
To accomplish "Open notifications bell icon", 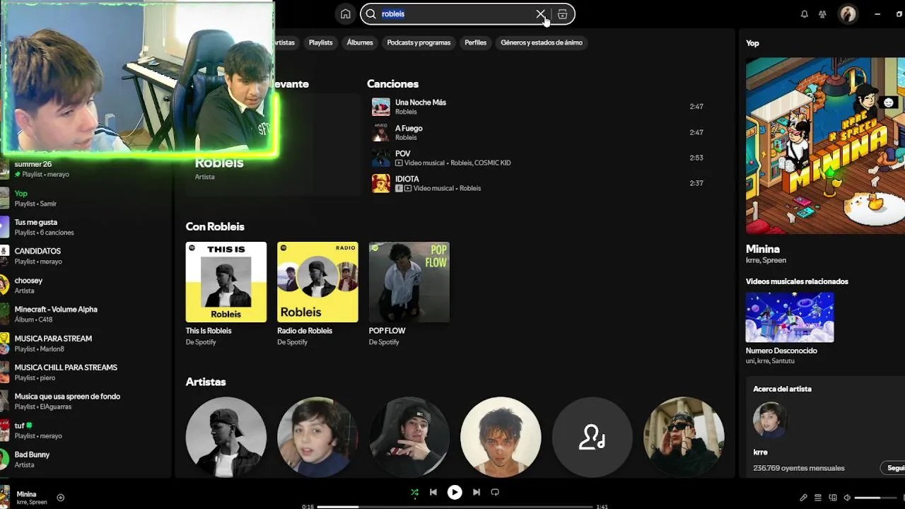I will (804, 14).
